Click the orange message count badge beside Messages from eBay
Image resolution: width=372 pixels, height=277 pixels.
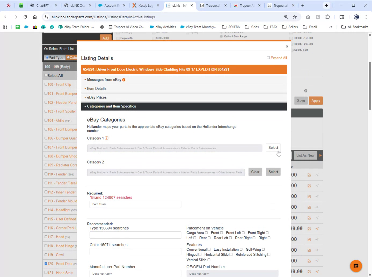124,80
